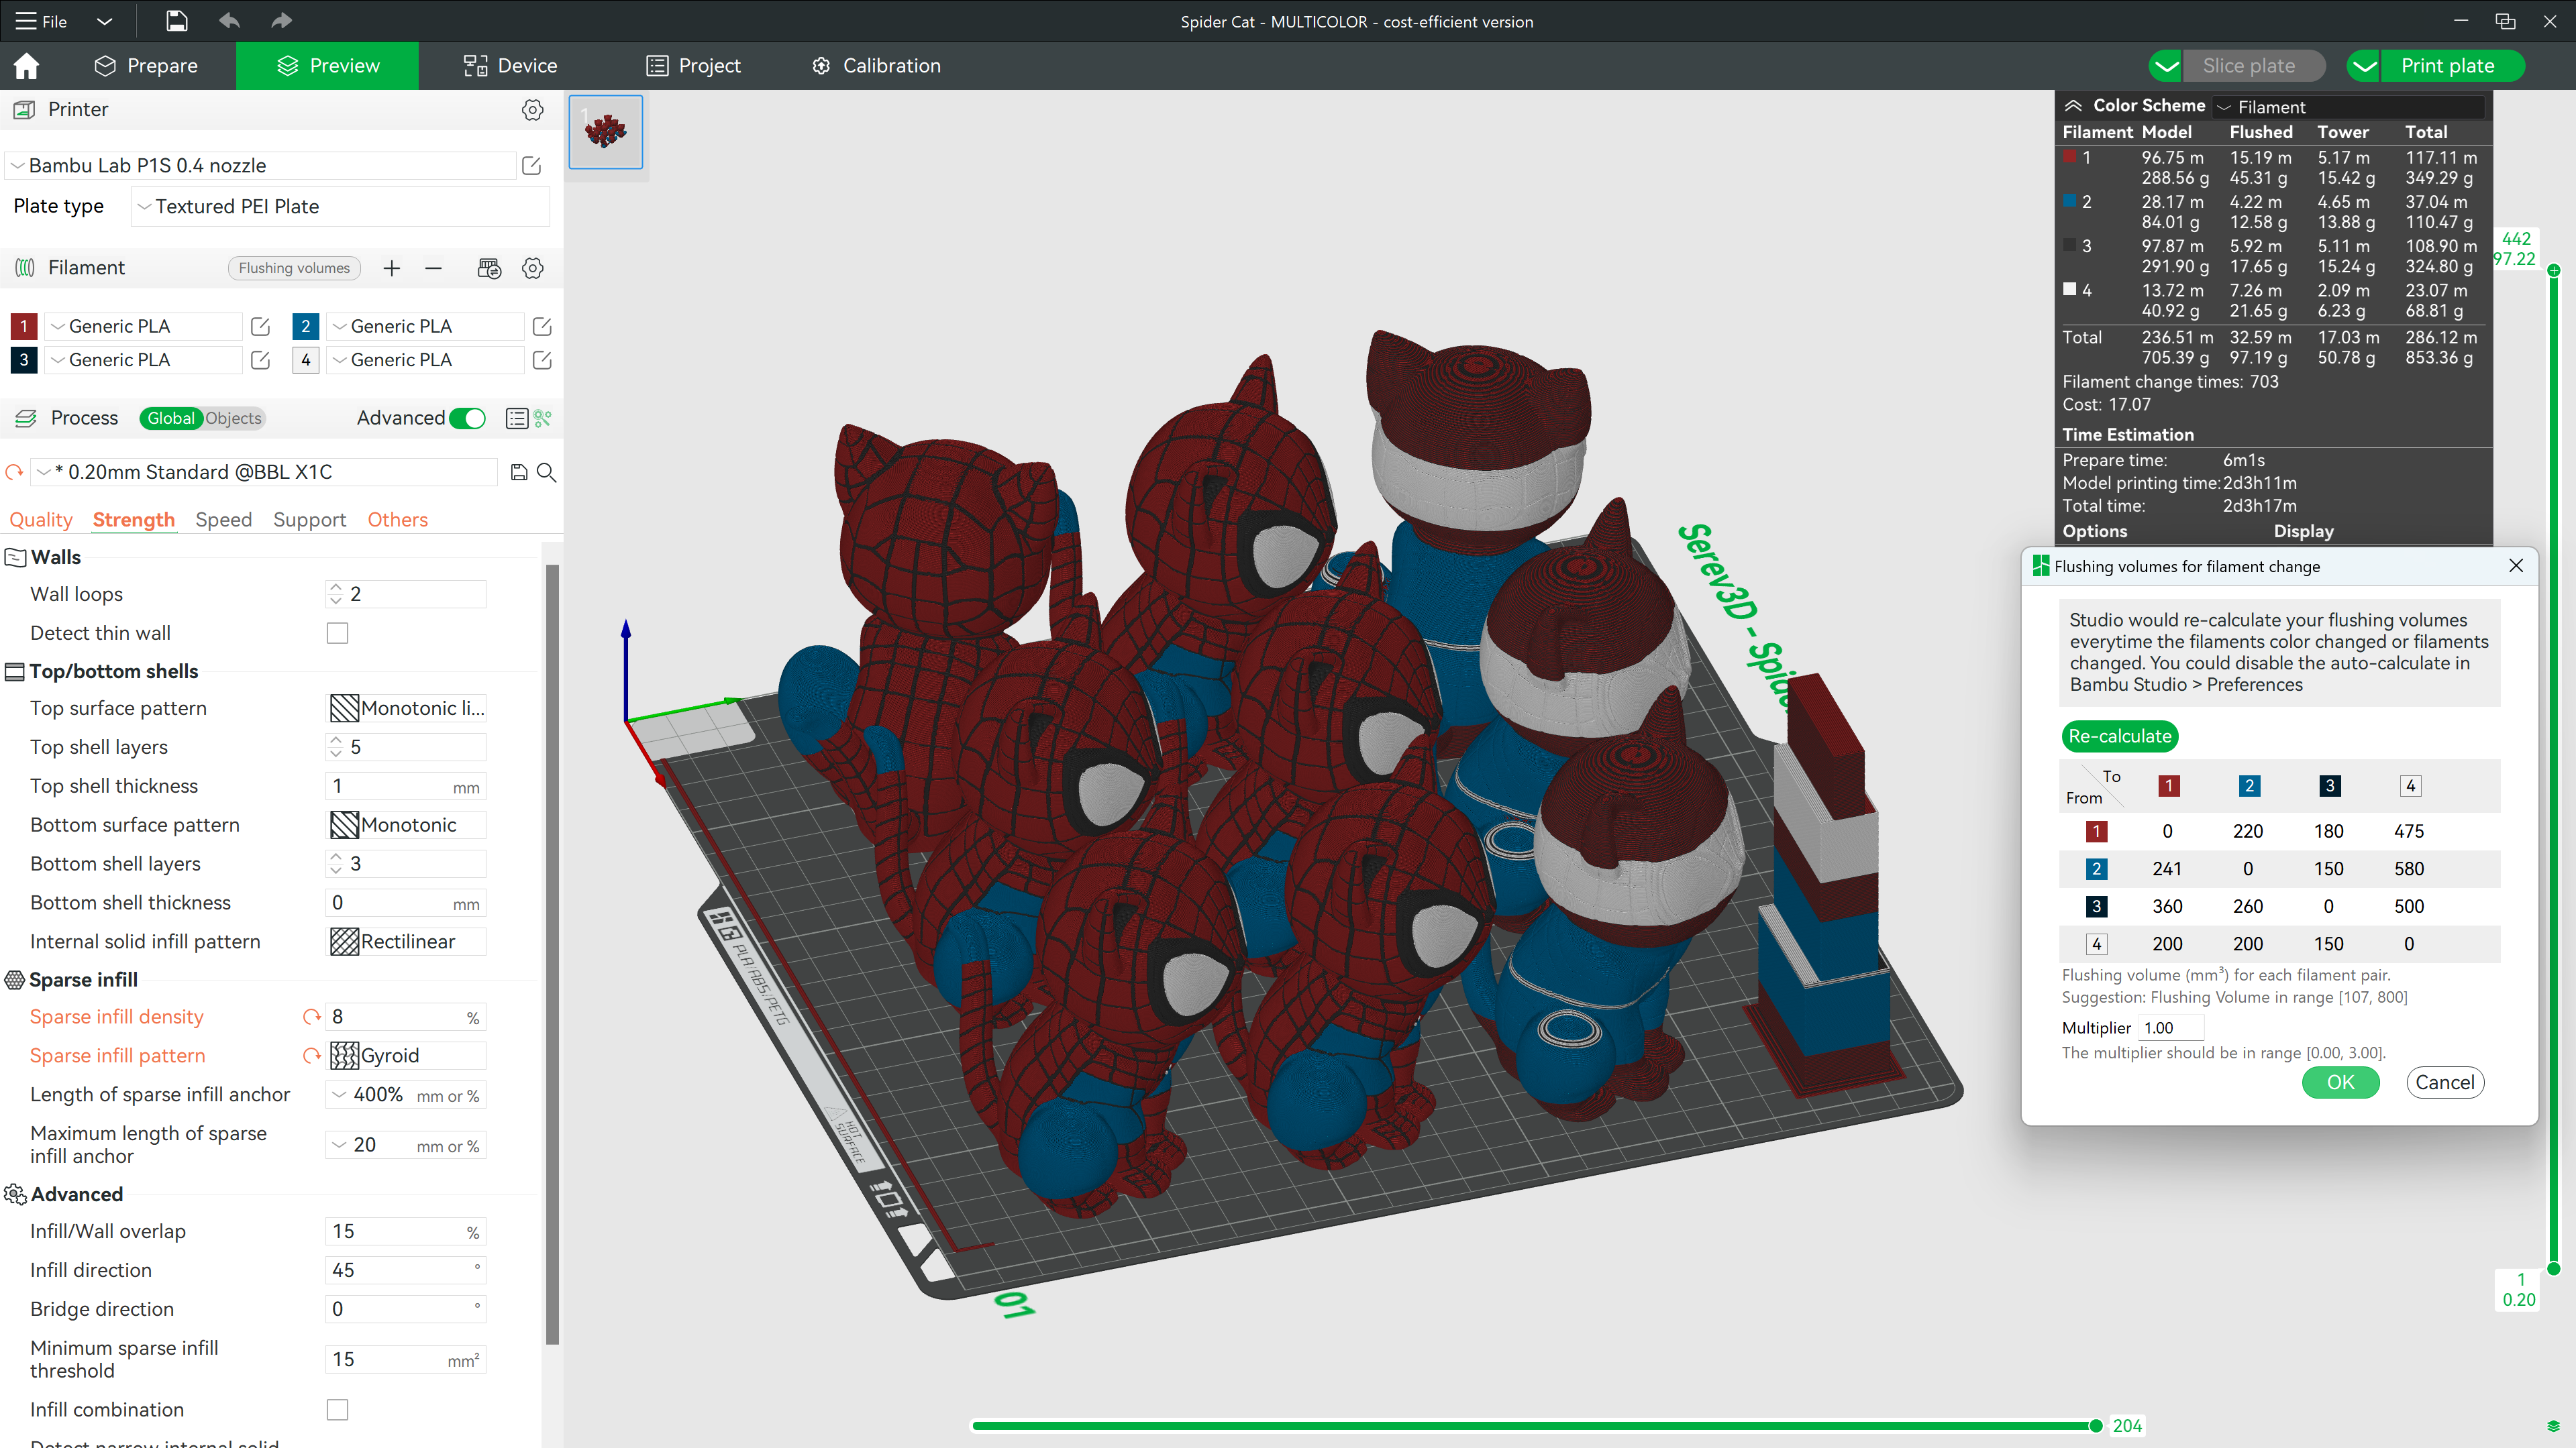The image size is (2576, 1448).
Task: Click the undo arrow icon
Action: coord(229,21)
